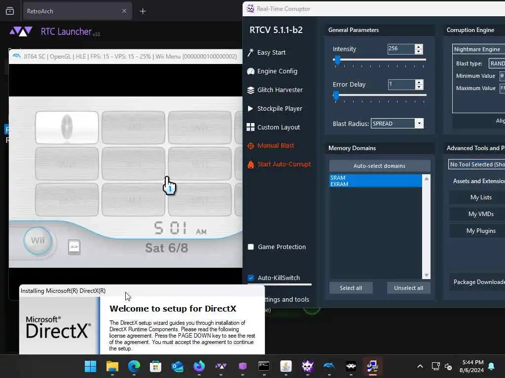Open the command prompt taskbar icon

[264, 366]
